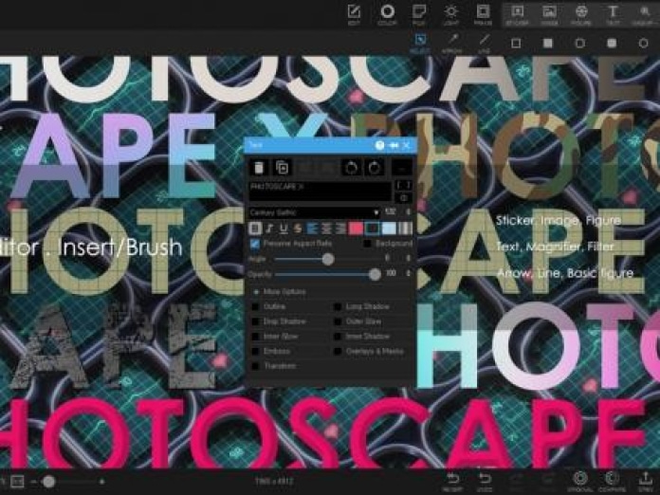
Task: Insert a Figure from top toolbar
Action: (x=581, y=15)
